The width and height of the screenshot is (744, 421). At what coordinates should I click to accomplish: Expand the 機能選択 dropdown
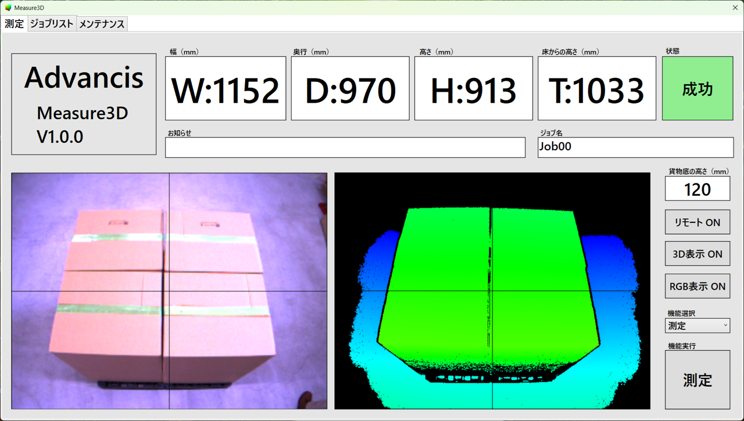697,326
